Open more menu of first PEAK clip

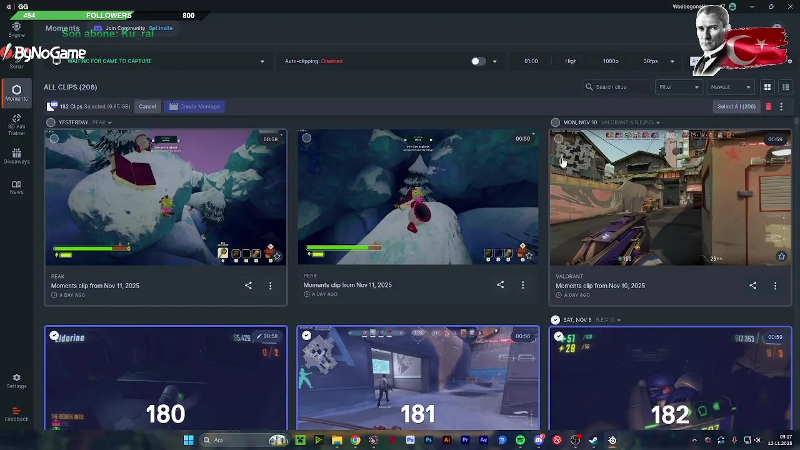pyautogui.click(x=271, y=286)
